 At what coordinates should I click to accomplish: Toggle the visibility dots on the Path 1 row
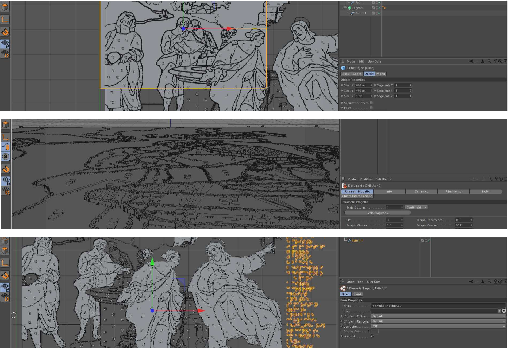point(377,2)
